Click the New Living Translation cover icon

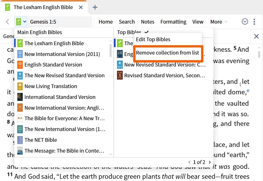pos(20,86)
